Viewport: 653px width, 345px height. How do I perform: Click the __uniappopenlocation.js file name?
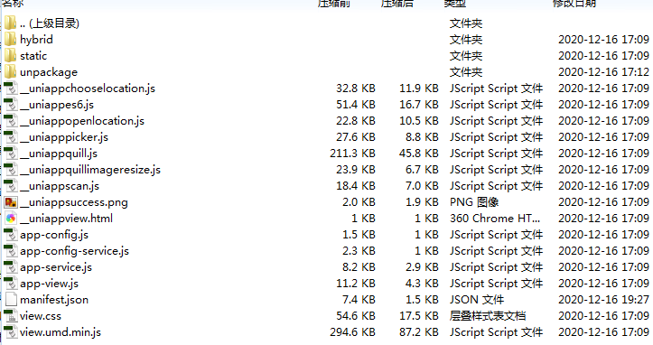click(82, 121)
